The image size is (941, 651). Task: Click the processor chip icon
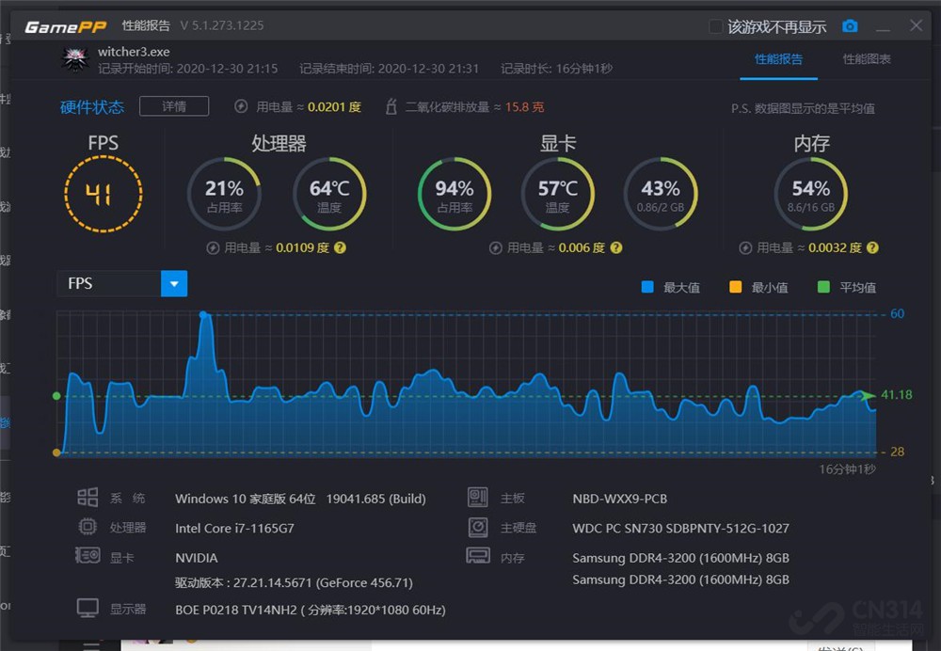pos(88,527)
